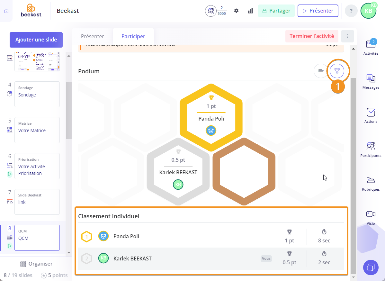Open the chat support bubble
Viewport: 385px width, 281px height.
pos(371,267)
